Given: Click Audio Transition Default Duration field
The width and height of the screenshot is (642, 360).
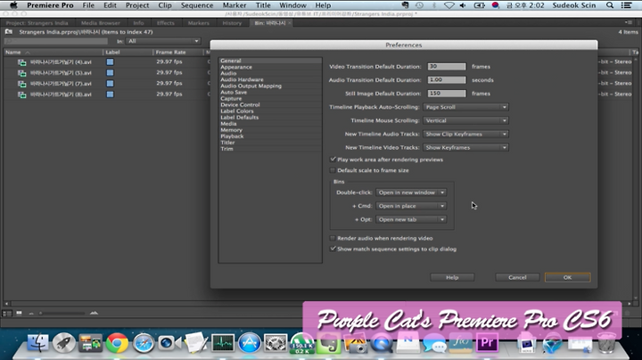Looking at the screenshot, I should tap(447, 80).
